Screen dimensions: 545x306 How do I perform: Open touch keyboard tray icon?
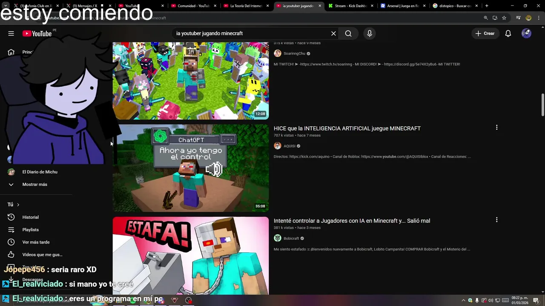505,300
